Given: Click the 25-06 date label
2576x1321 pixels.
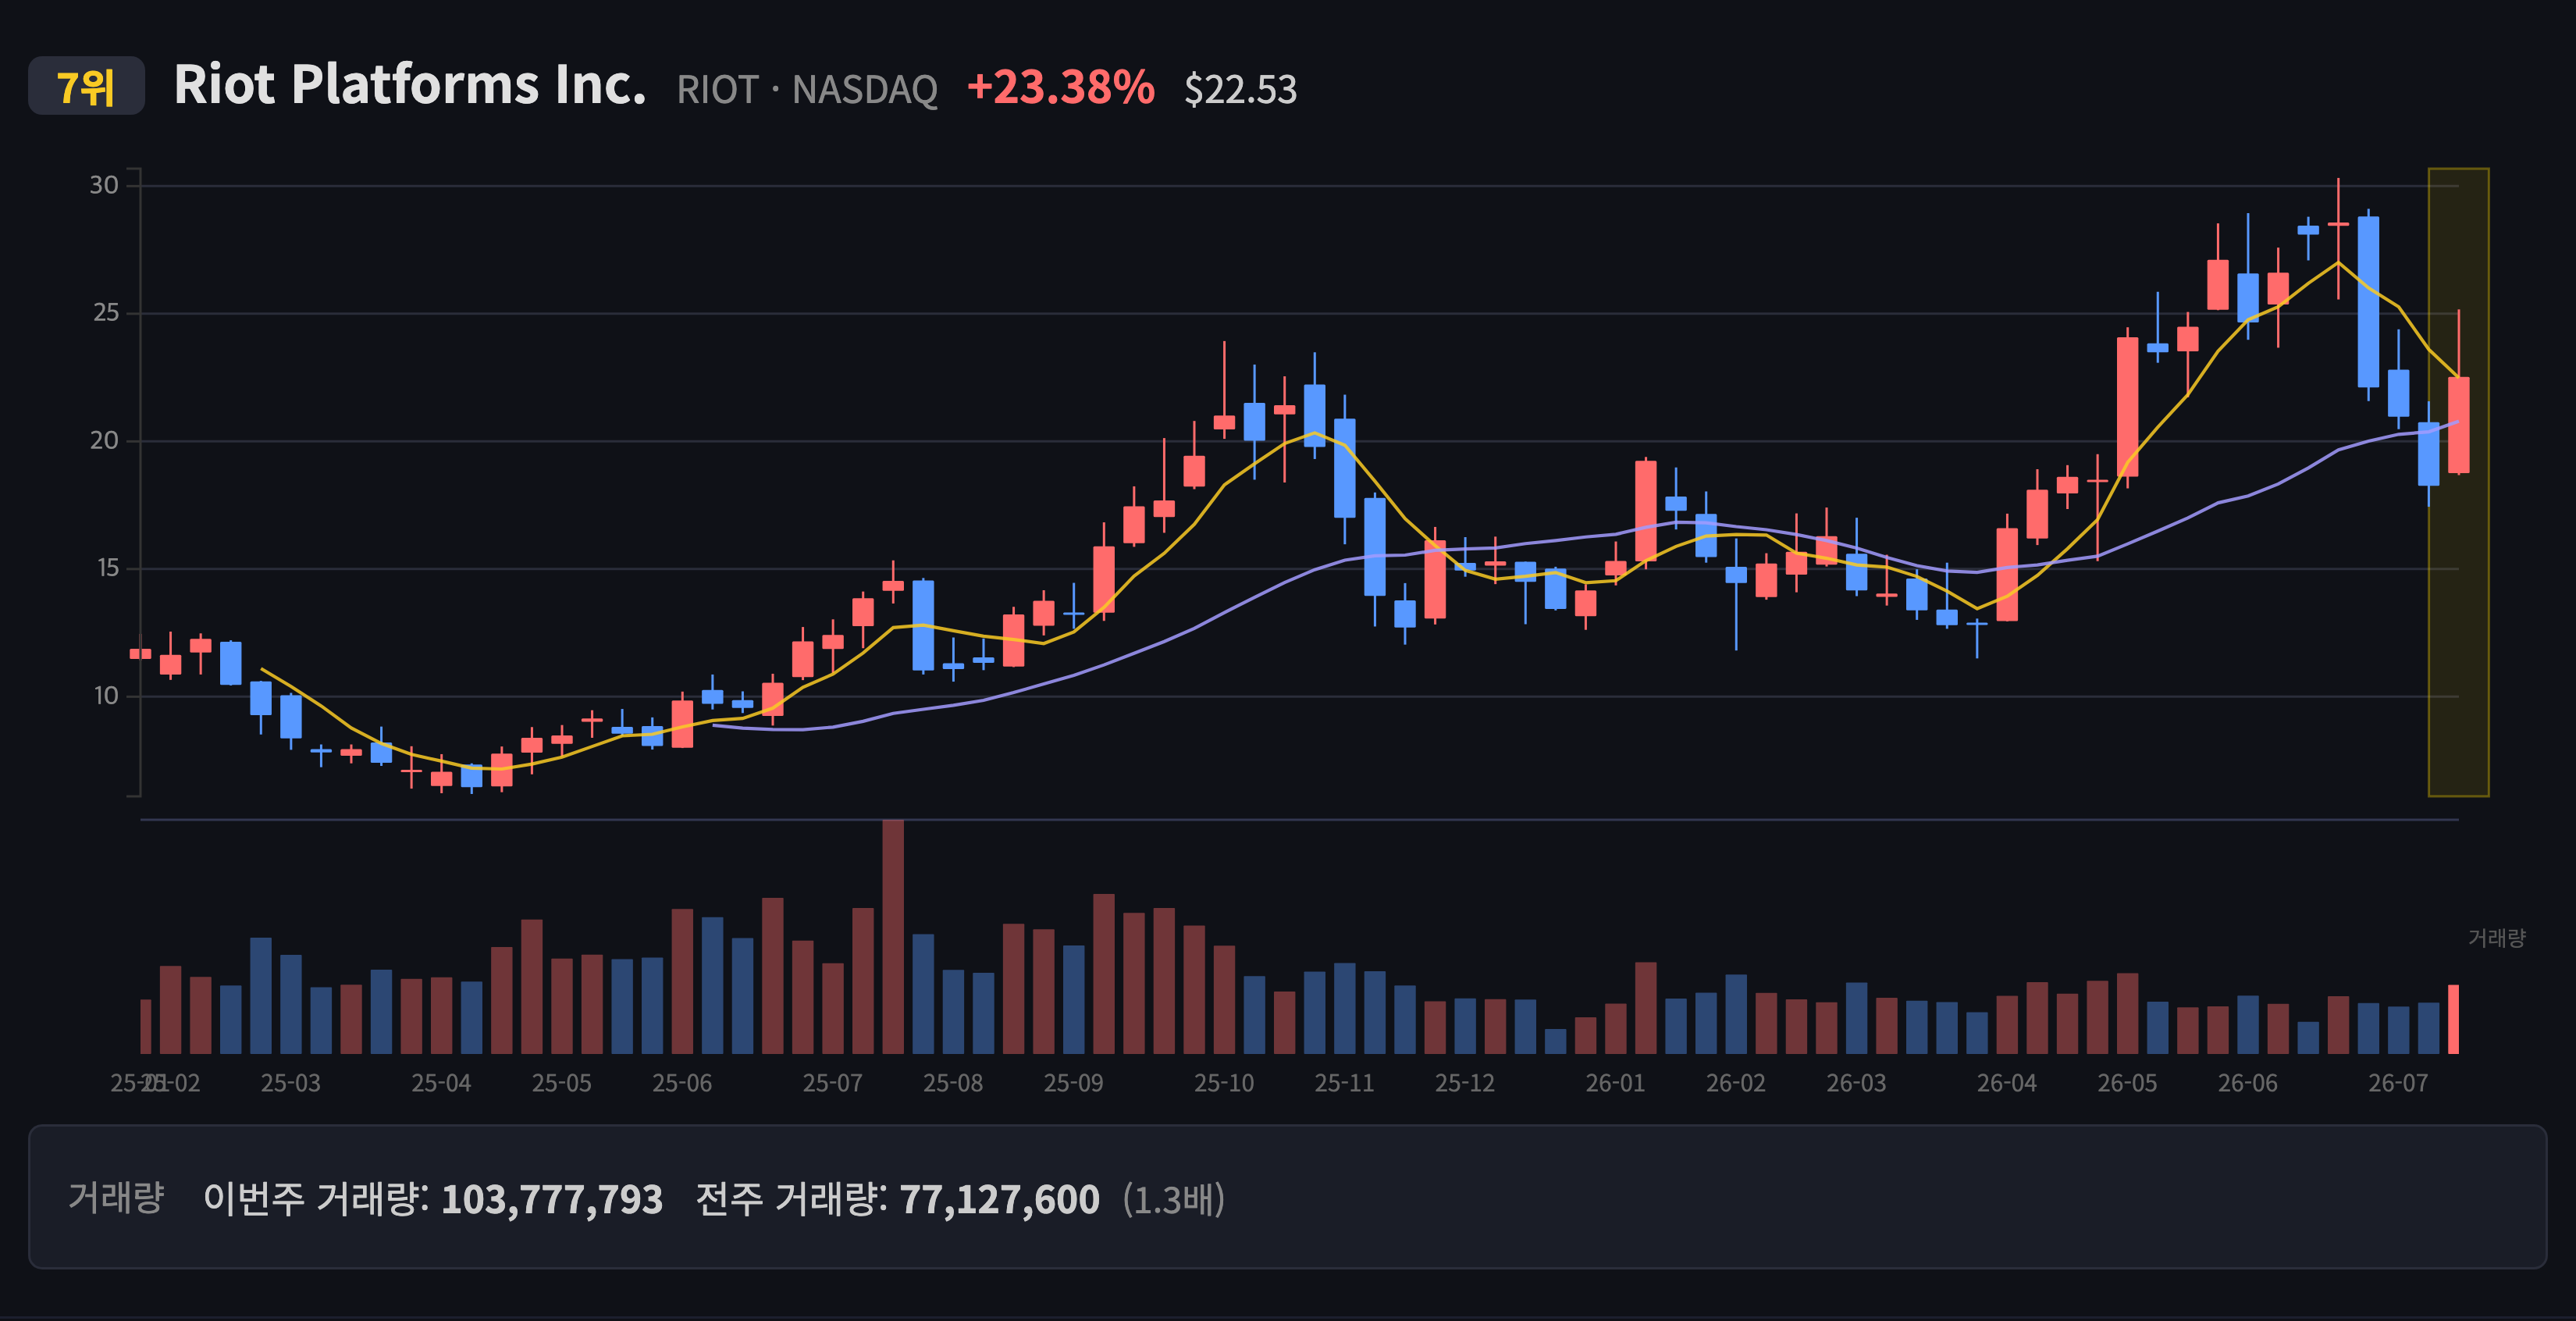Looking at the screenshot, I should [x=682, y=1083].
